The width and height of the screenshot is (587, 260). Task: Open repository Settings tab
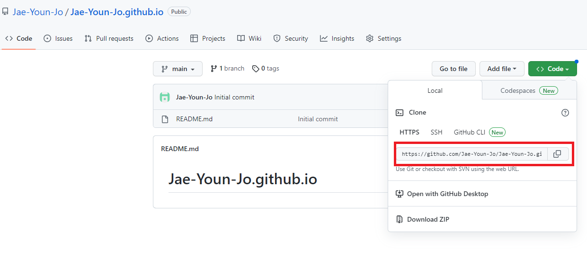pos(383,38)
